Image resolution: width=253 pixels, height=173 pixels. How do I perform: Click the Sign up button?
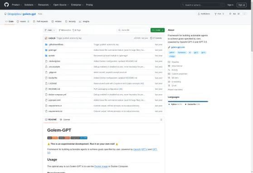click(x=242, y=5)
